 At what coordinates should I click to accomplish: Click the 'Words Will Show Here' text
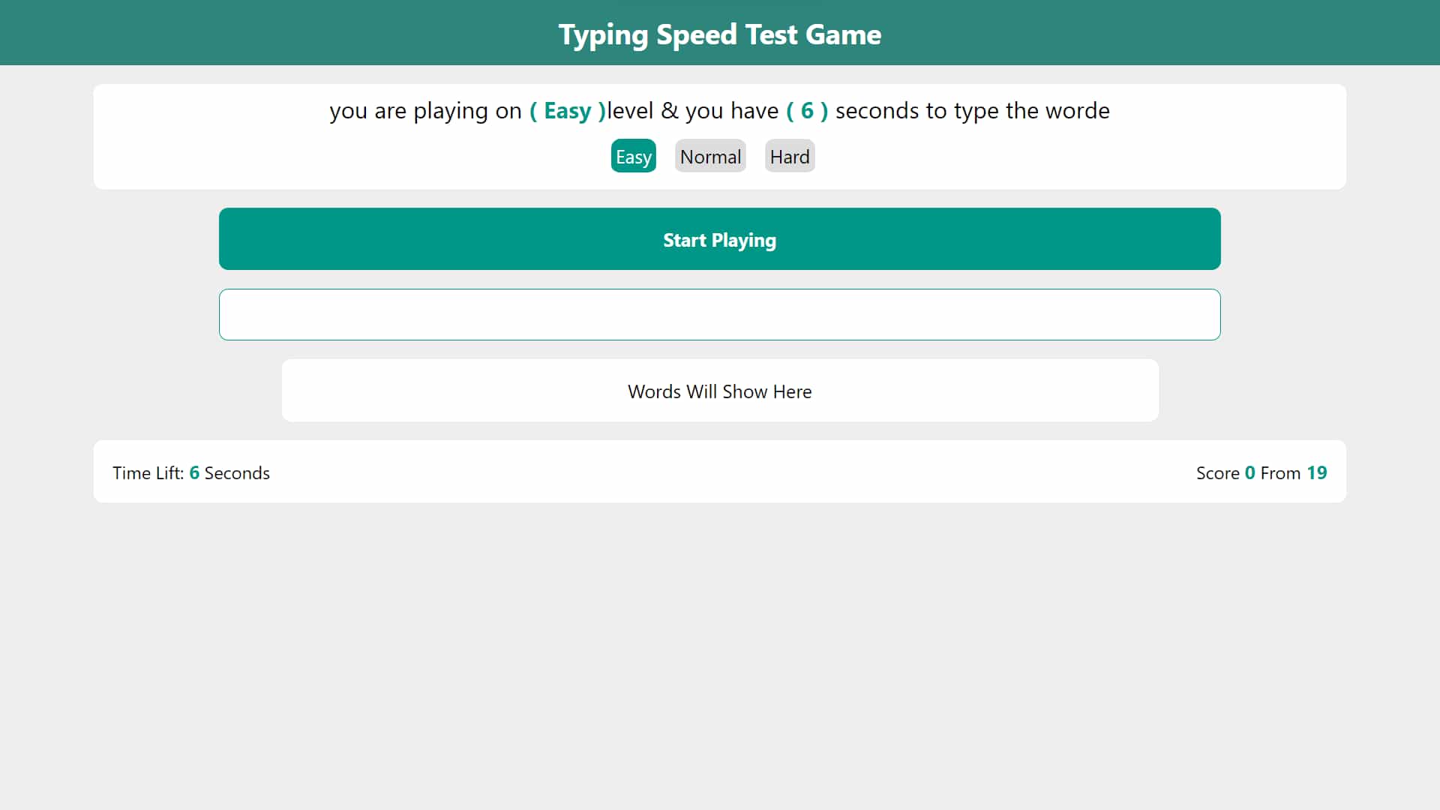[x=720, y=391]
